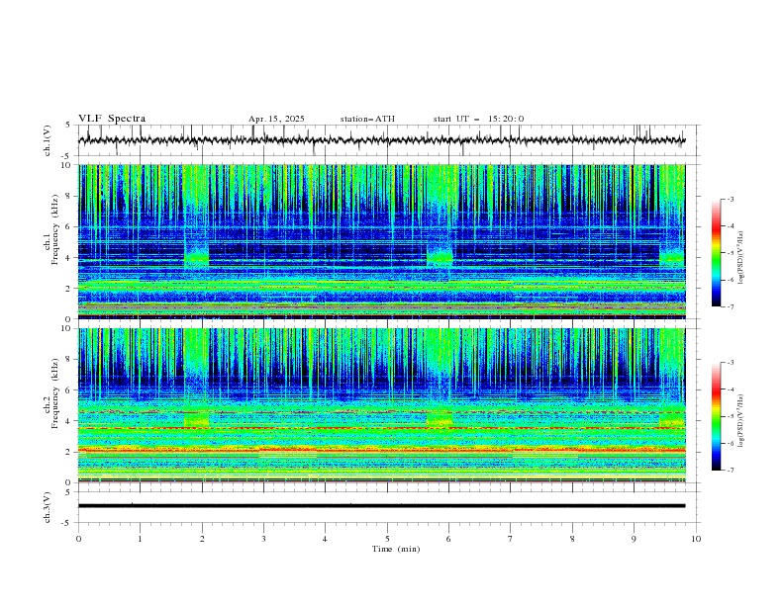Click time axis tick label "5"
This screenshot has width=784, height=605.
pyautogui.click(x=387, y=539)
